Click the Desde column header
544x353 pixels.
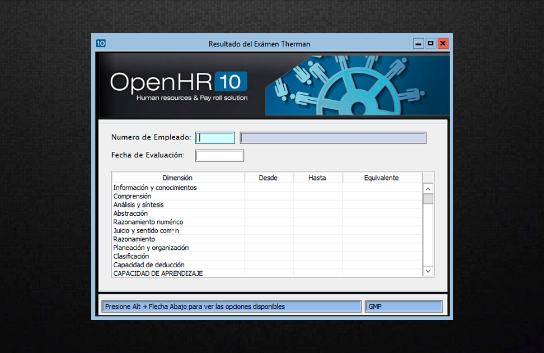[x=268, y=178]
